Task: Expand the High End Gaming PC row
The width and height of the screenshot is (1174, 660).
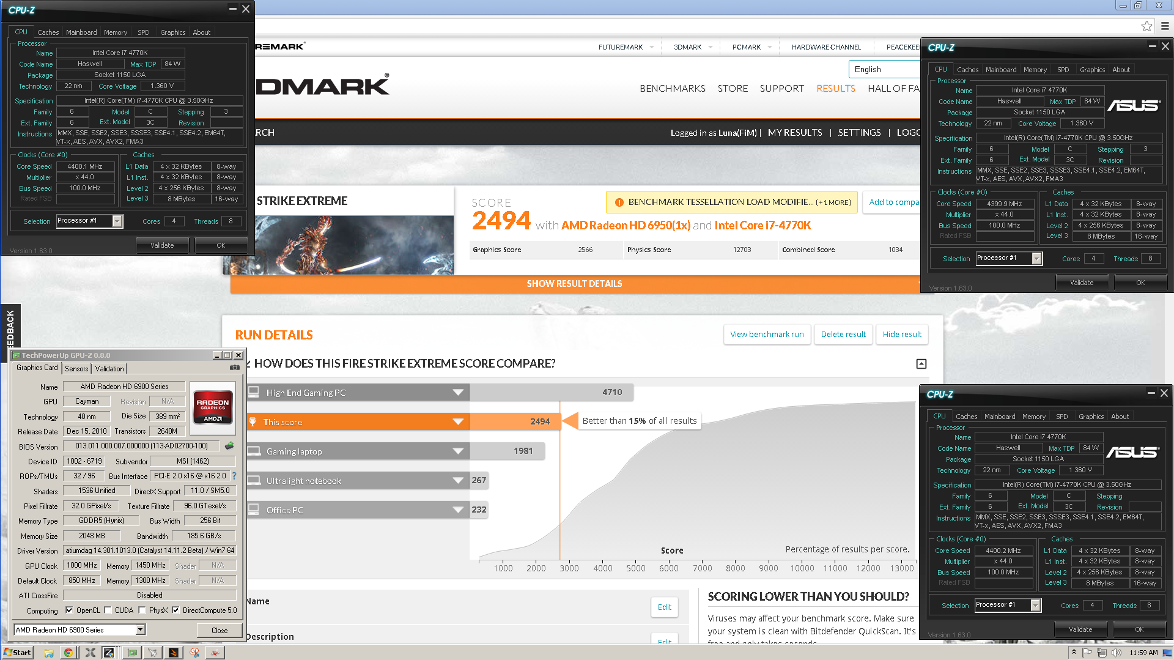Action: (x=458, y=393)
